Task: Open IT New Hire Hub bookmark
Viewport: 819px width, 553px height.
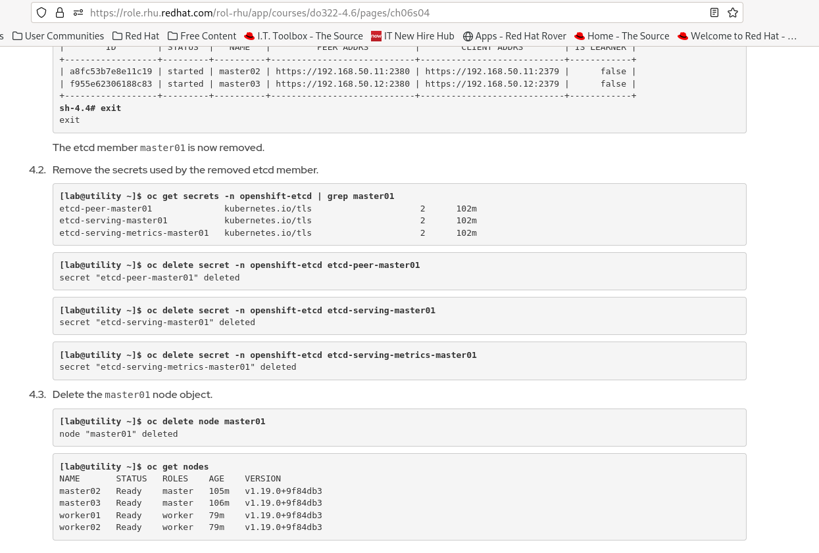Action: coord(412,36)
